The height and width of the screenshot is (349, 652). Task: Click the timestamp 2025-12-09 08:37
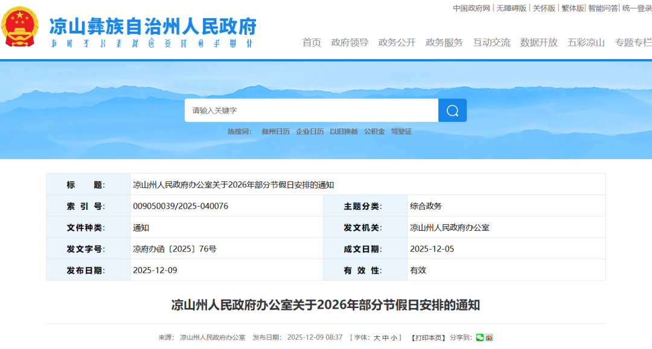pos(315,338)
